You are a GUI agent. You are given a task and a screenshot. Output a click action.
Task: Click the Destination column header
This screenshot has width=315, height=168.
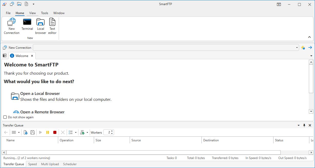click(x=238, y=140)
